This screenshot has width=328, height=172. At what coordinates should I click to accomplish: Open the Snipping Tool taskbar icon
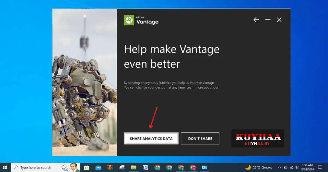[x=122, y=167]
